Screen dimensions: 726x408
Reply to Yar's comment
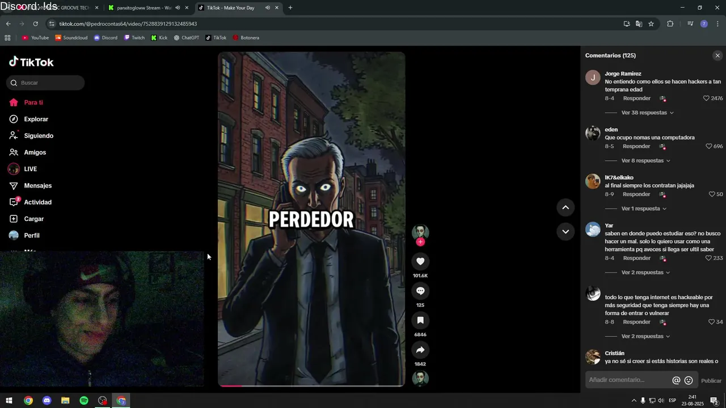(x=636, y=258)
